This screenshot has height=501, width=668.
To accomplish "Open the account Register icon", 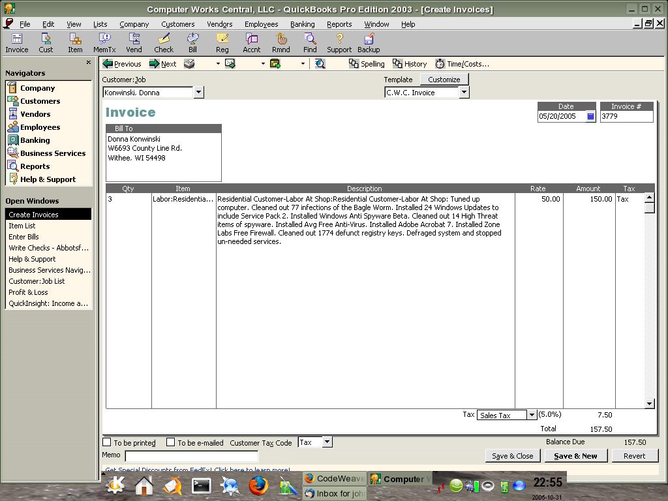I will click(x=222, y=43).
